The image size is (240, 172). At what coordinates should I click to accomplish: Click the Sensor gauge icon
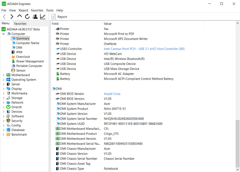click(13, 70)
